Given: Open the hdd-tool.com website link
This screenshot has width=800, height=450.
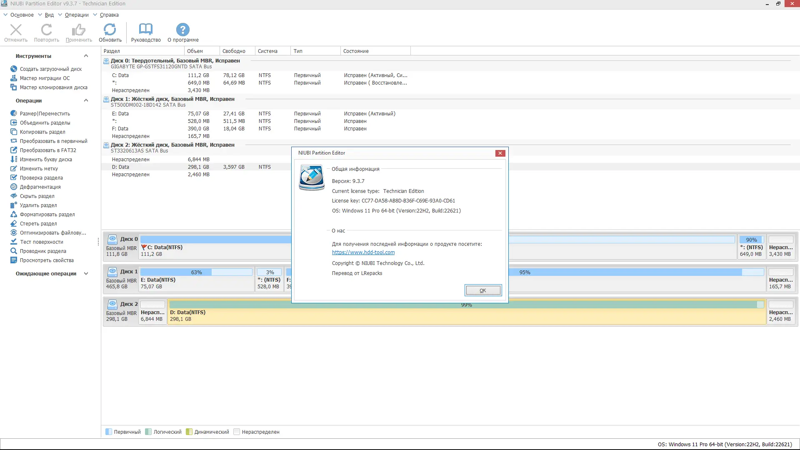Looking at the screenshot, I should (363, 252).
